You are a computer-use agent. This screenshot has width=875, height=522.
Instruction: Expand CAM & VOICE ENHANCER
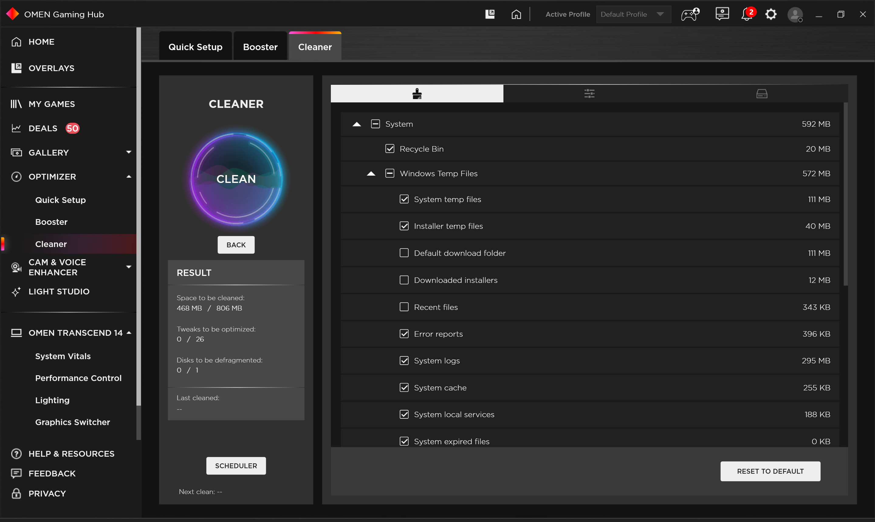point(129,267)
